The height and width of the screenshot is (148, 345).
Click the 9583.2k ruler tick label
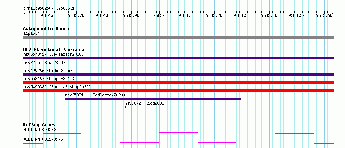click(x=214, y=15)
